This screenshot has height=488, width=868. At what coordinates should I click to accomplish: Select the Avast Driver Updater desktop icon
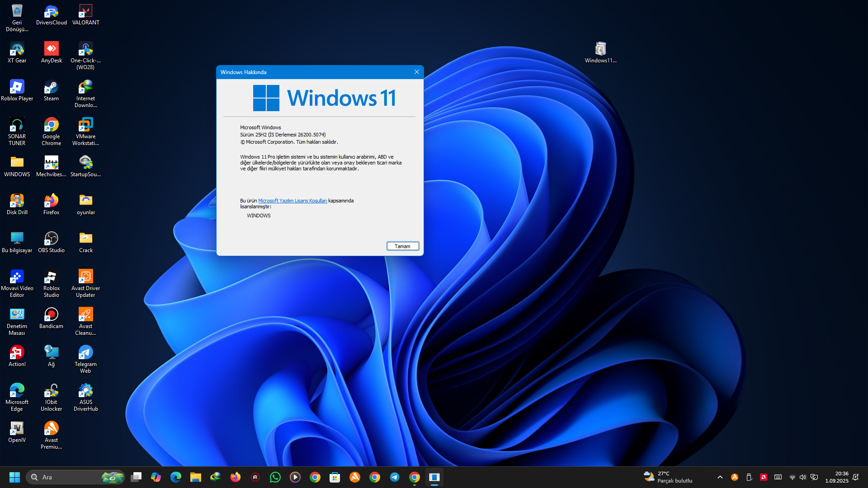click(x=86, y=284)
